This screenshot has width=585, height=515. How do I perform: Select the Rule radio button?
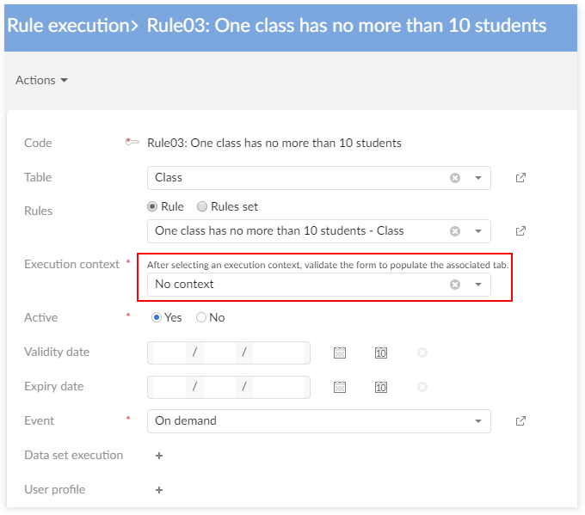click(x=153, y=206)
